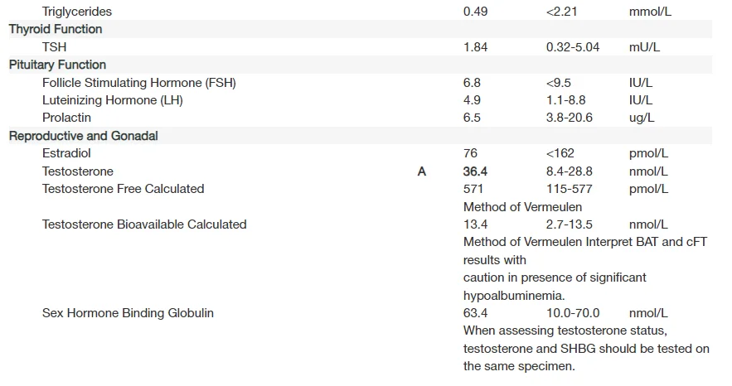Select the TSH reference range 0.32-5.04

click(573, 47)
